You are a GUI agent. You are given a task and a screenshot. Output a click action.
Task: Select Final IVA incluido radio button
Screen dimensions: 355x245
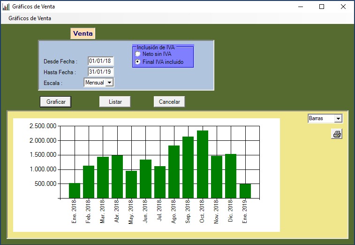pyautogui.click(x=138, y=62)
